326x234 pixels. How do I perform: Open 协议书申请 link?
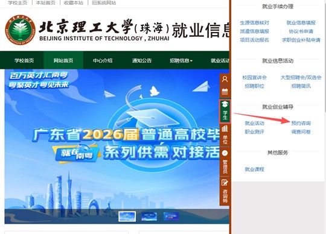coord(301,31)
